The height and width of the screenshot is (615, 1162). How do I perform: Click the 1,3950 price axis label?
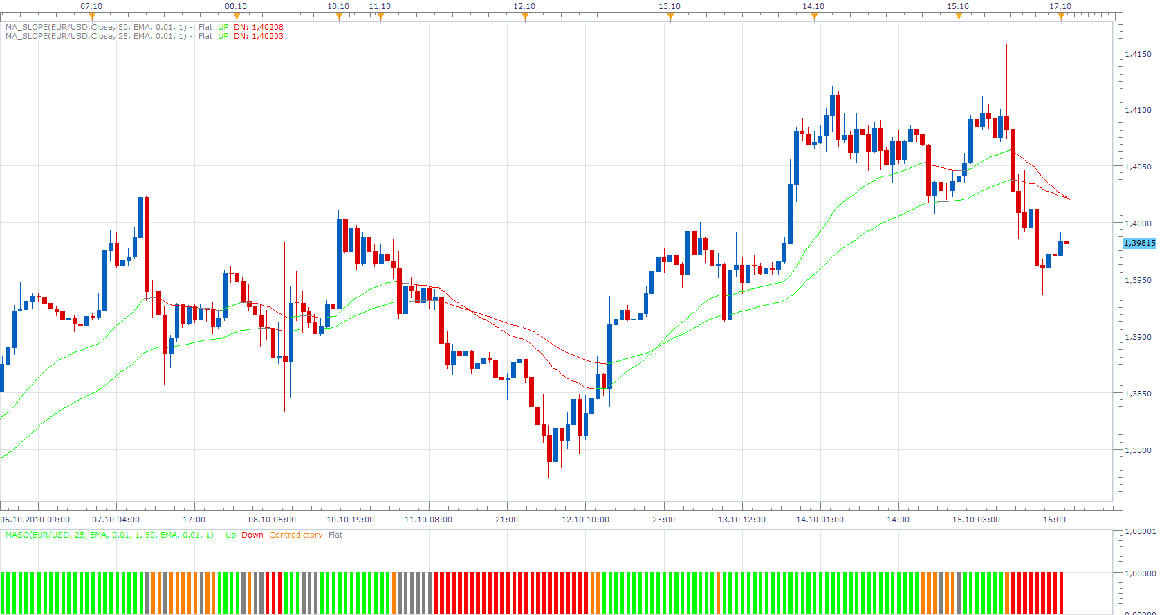click(x=1138, y=280)
